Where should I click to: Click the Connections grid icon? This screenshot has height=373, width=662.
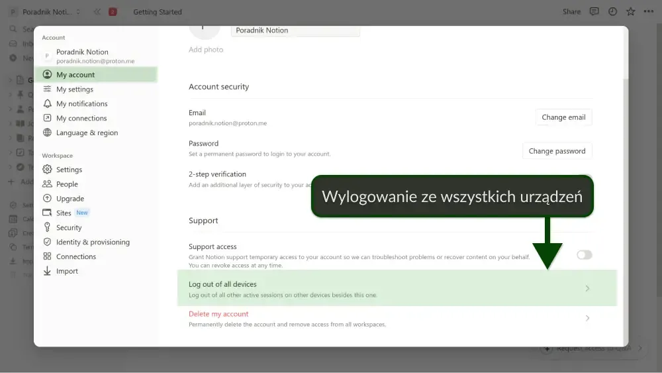(47, 256)
